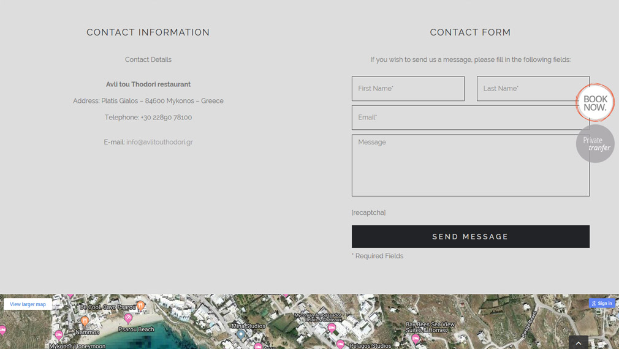
Task: Click the Google Sign in button
Action: click(x=602, y=303)
